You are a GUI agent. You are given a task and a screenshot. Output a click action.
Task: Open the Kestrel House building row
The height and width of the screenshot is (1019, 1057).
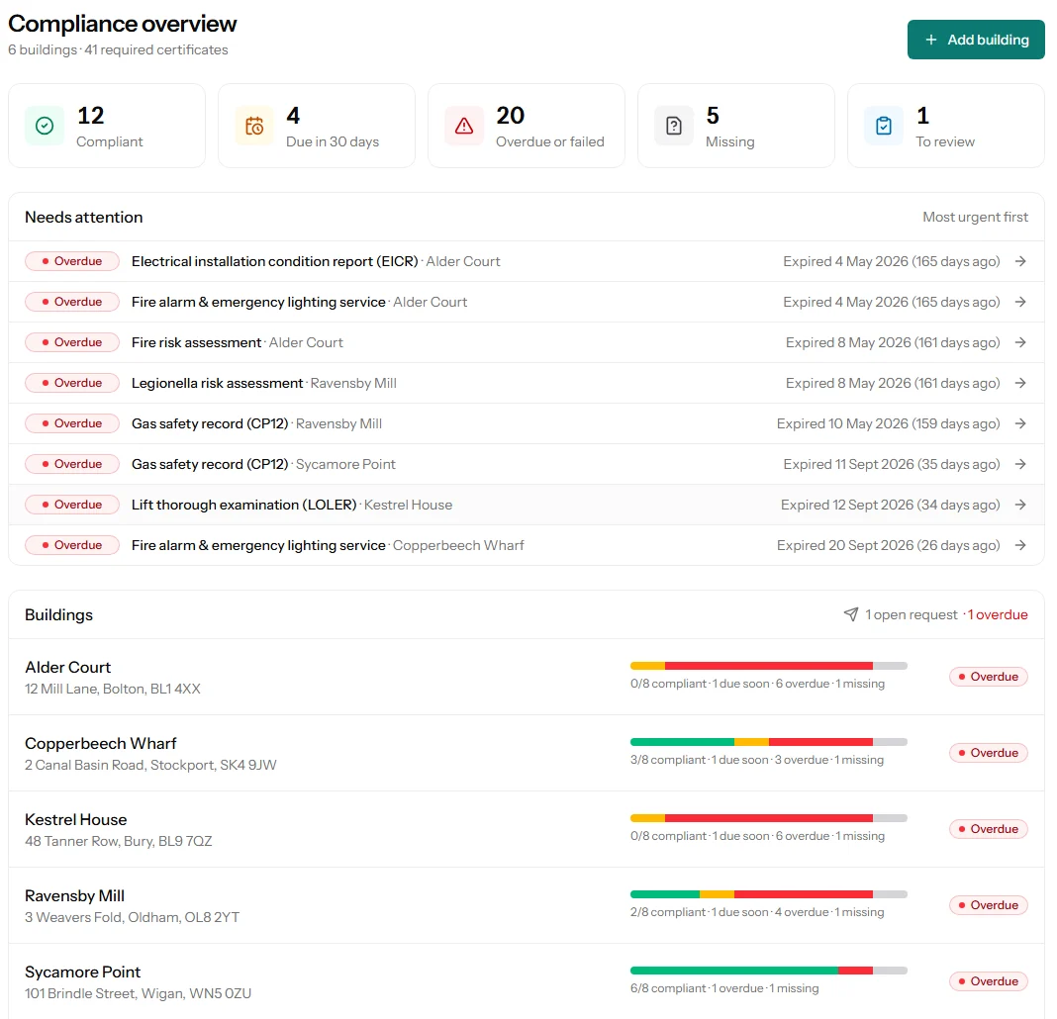tap(527, 829)
